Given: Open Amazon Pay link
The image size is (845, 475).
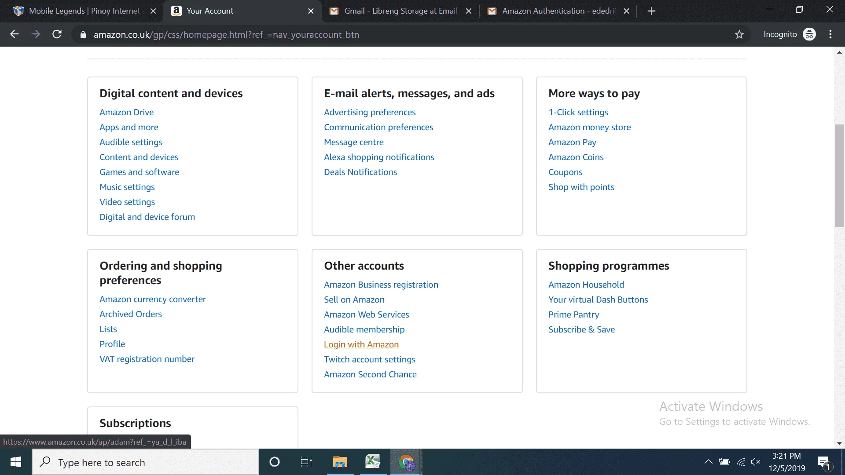Looking at the screenshot, I should pyautogui.click(x=572, y=142).
